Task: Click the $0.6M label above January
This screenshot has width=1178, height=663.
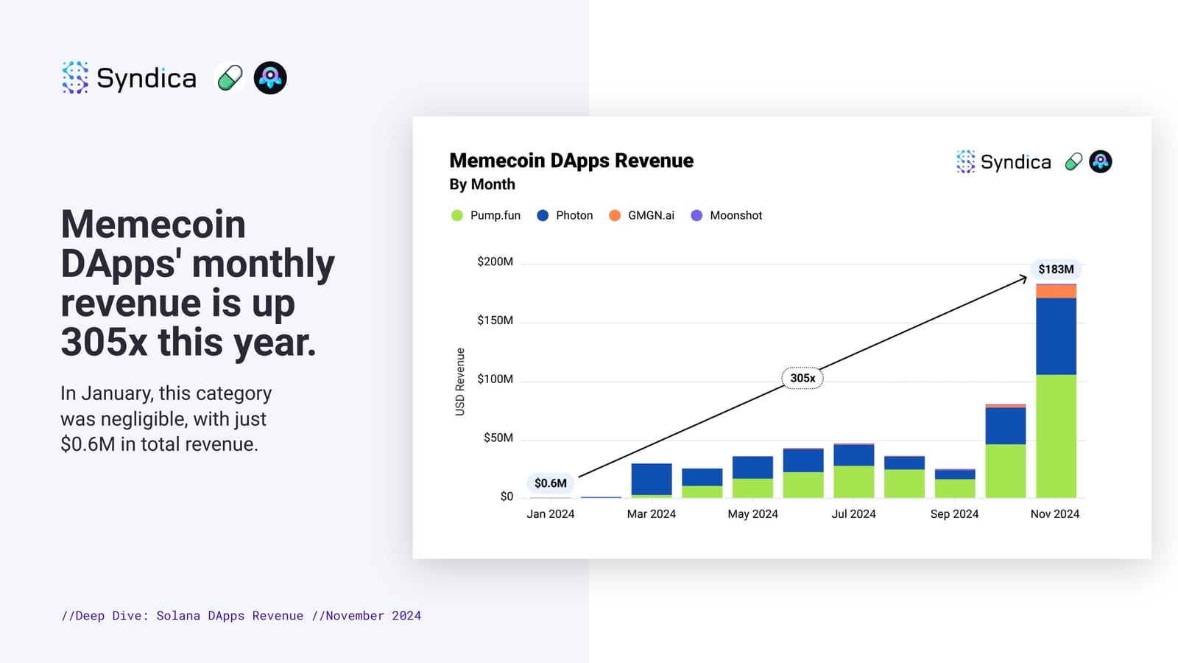Action: 551,483
